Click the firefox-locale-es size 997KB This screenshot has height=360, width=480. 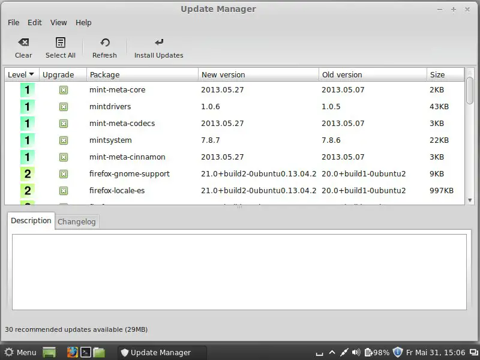point(442,190)
